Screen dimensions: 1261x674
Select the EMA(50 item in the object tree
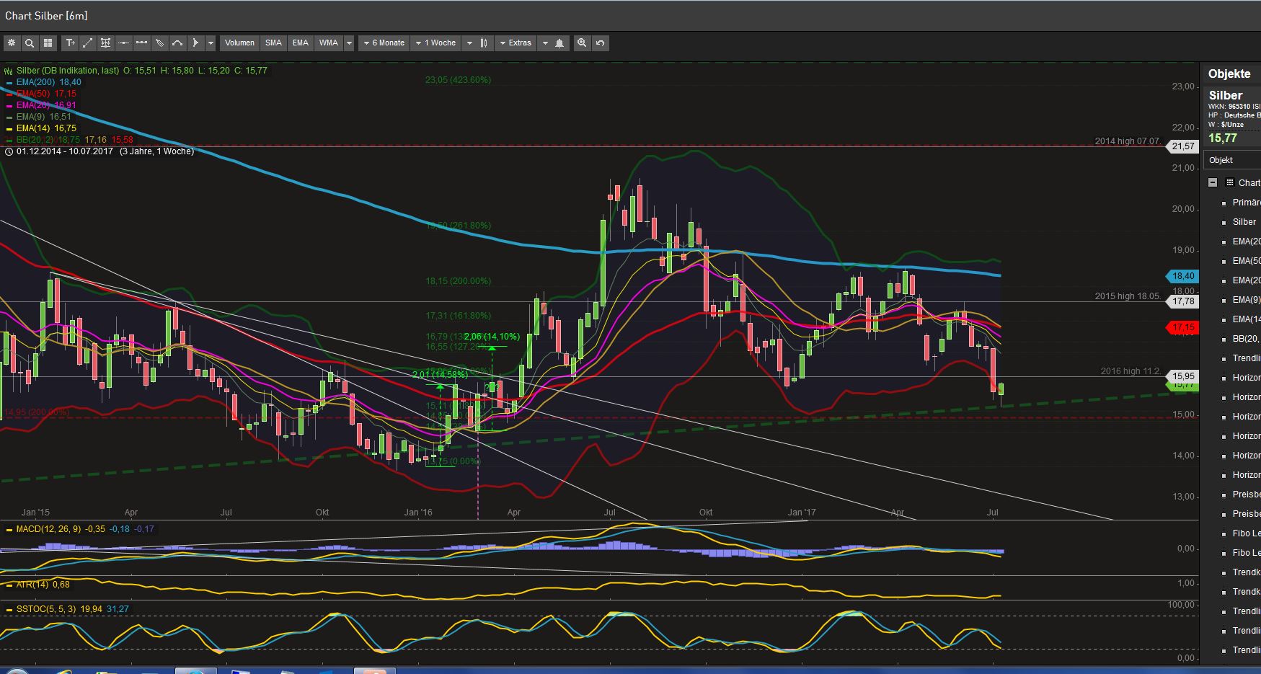point(1247,261)
